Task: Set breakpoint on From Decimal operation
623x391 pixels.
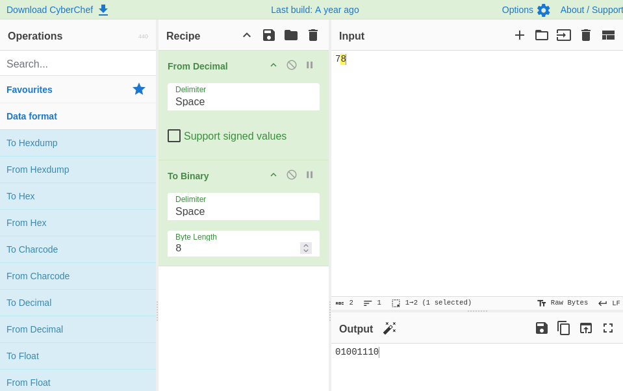Action: (309, 65)
